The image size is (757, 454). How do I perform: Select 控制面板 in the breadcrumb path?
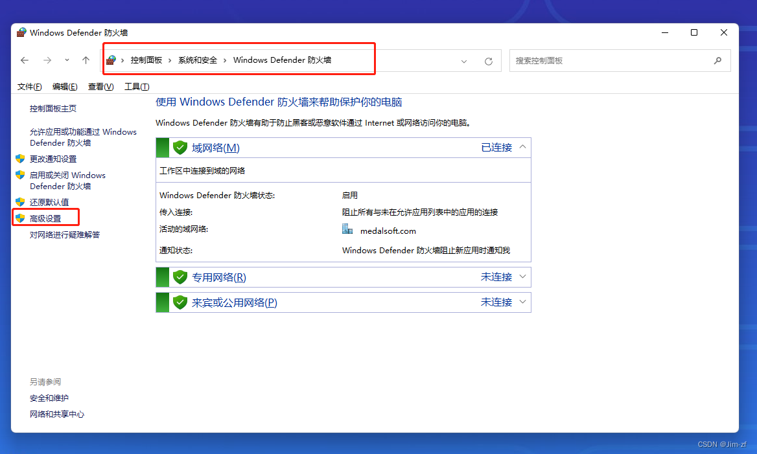click(x=146, y=60)
